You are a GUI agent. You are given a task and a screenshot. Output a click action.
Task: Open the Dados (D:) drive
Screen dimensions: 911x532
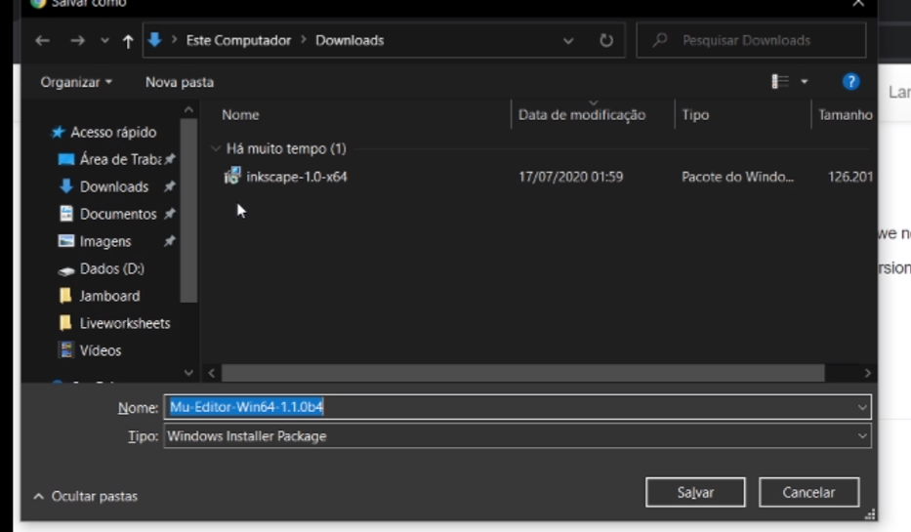(x=111, y=268)
